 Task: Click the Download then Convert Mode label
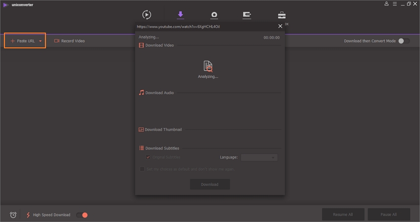click(x=370, y=41)
